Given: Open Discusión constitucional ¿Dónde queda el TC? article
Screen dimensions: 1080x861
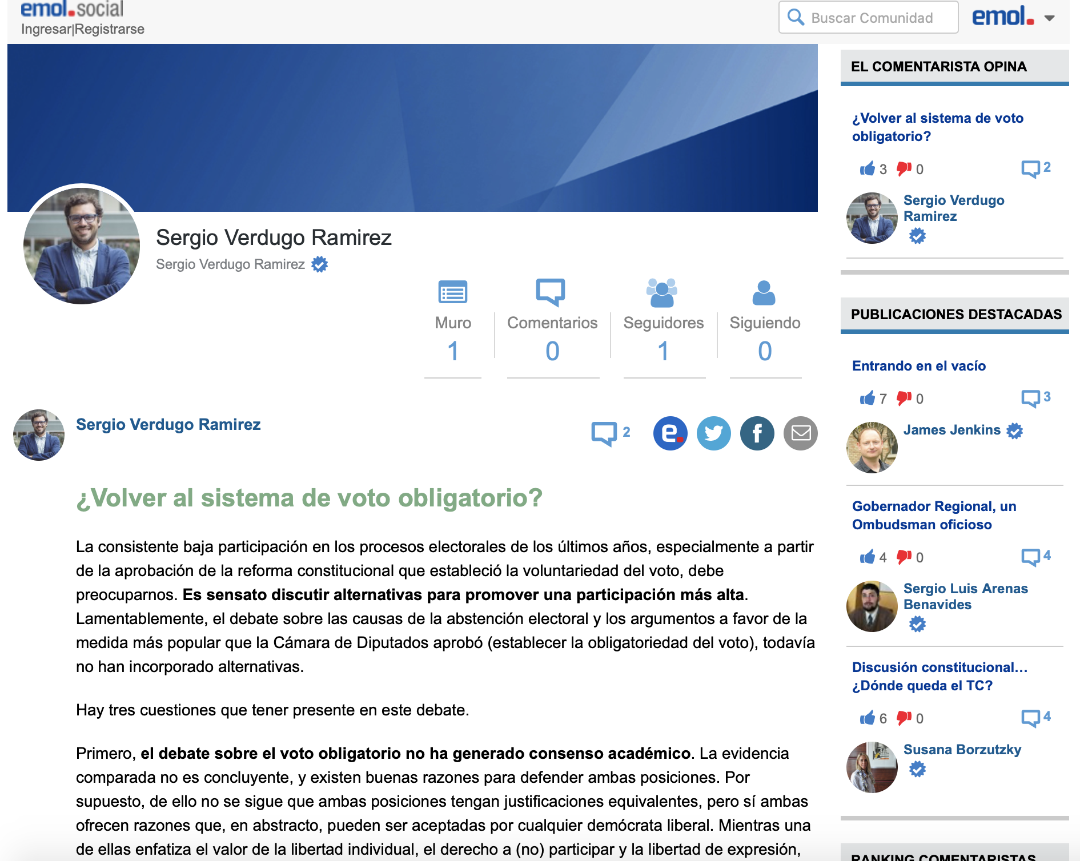Looking at the screenshot, I should click(x=940, y=677).
